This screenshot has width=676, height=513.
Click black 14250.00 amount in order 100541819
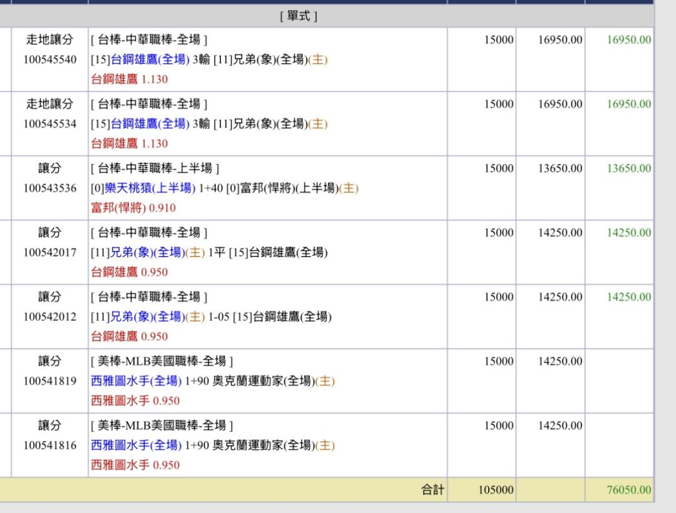pyautogui.click(x=560, y=361)
